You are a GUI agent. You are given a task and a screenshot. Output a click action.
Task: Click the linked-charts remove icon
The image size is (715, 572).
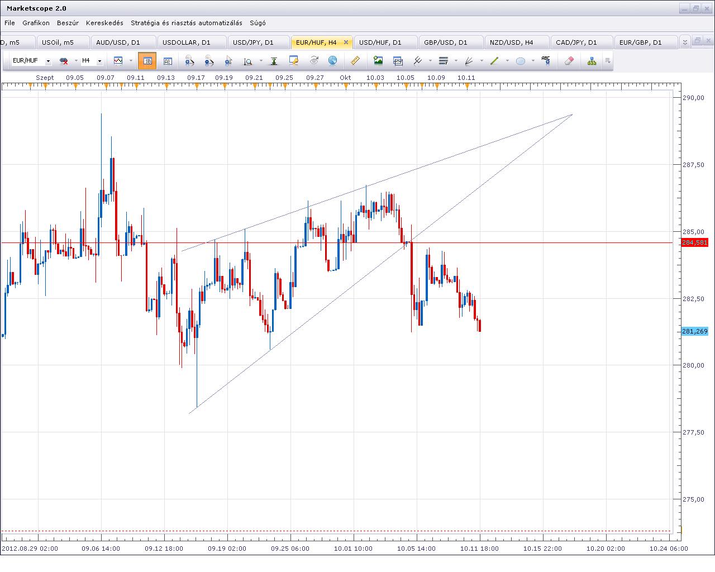point(64,61)
